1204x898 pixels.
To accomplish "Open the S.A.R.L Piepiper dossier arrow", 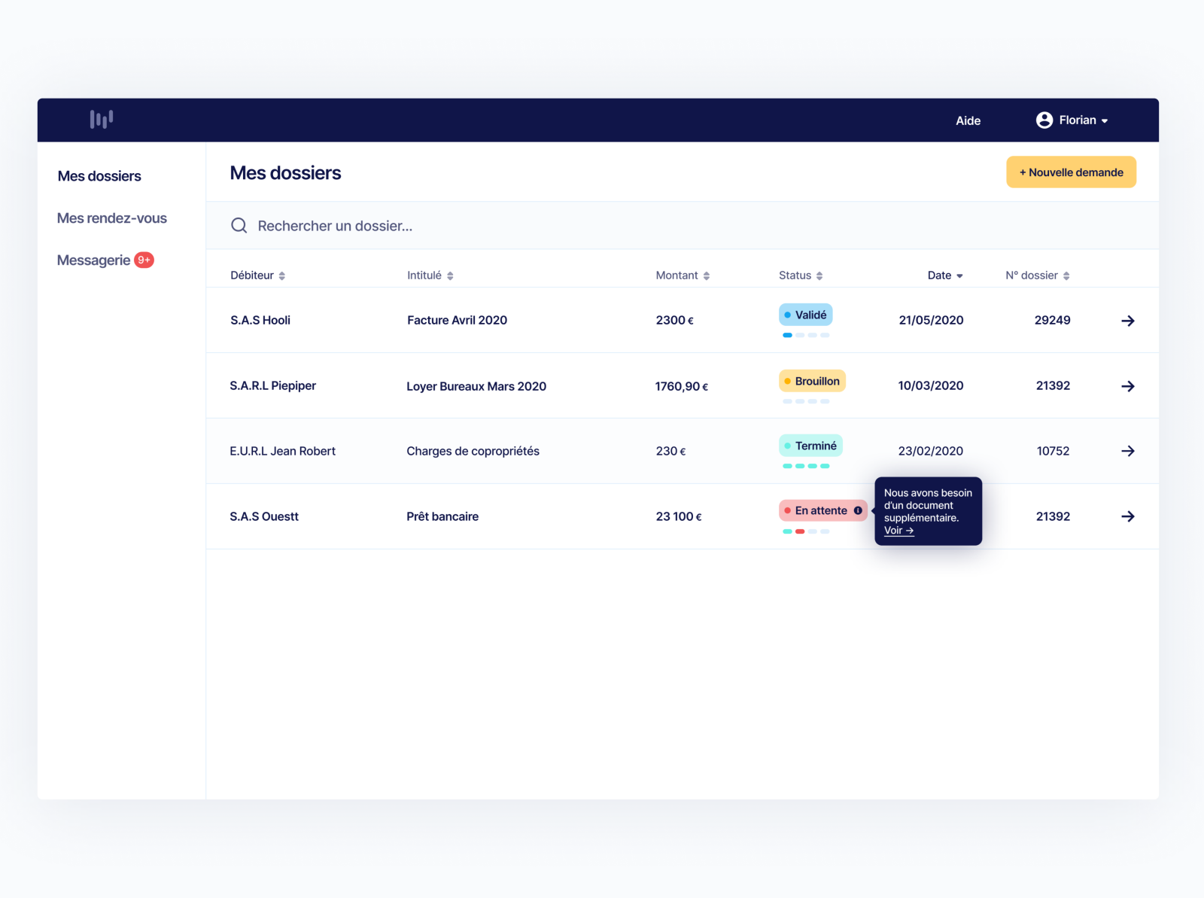I will coord(1128,385).
